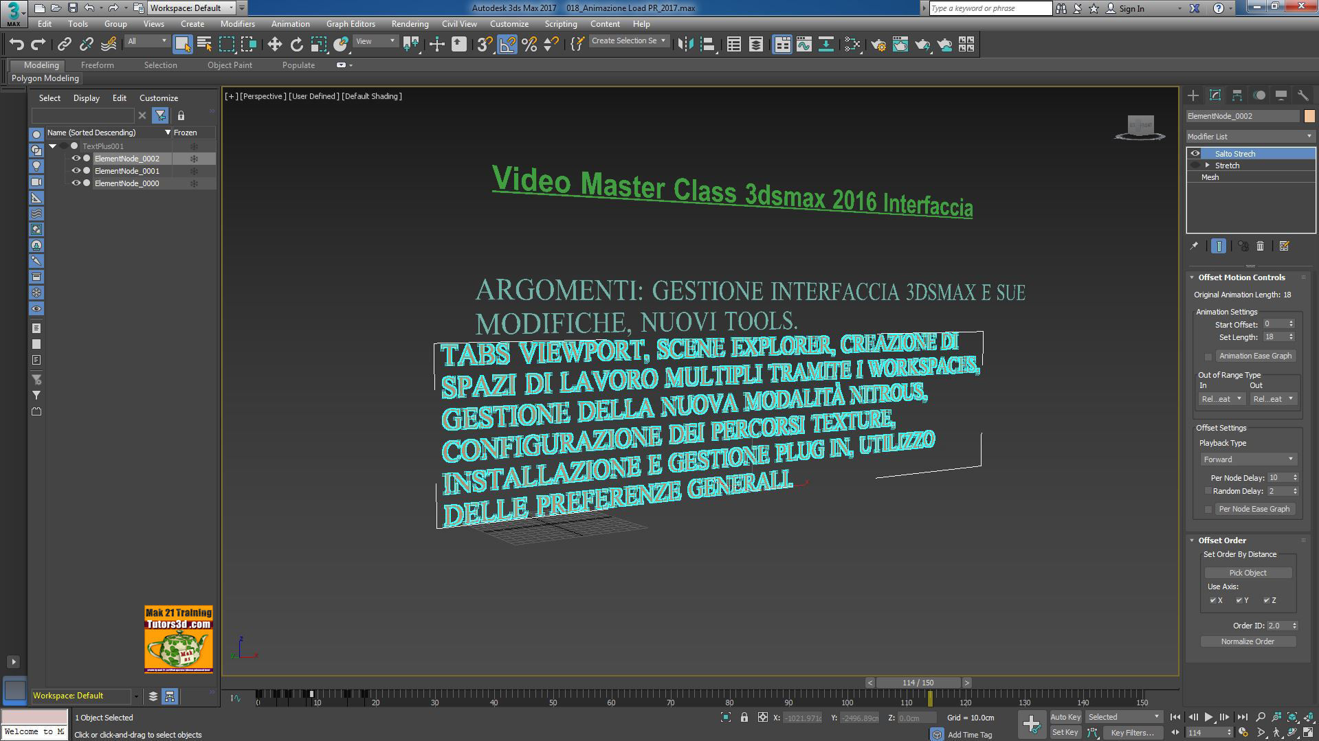Toggle visibility eye of ElementNode_0001
The height and width of the screenshot is (741, 1319).
76,171
